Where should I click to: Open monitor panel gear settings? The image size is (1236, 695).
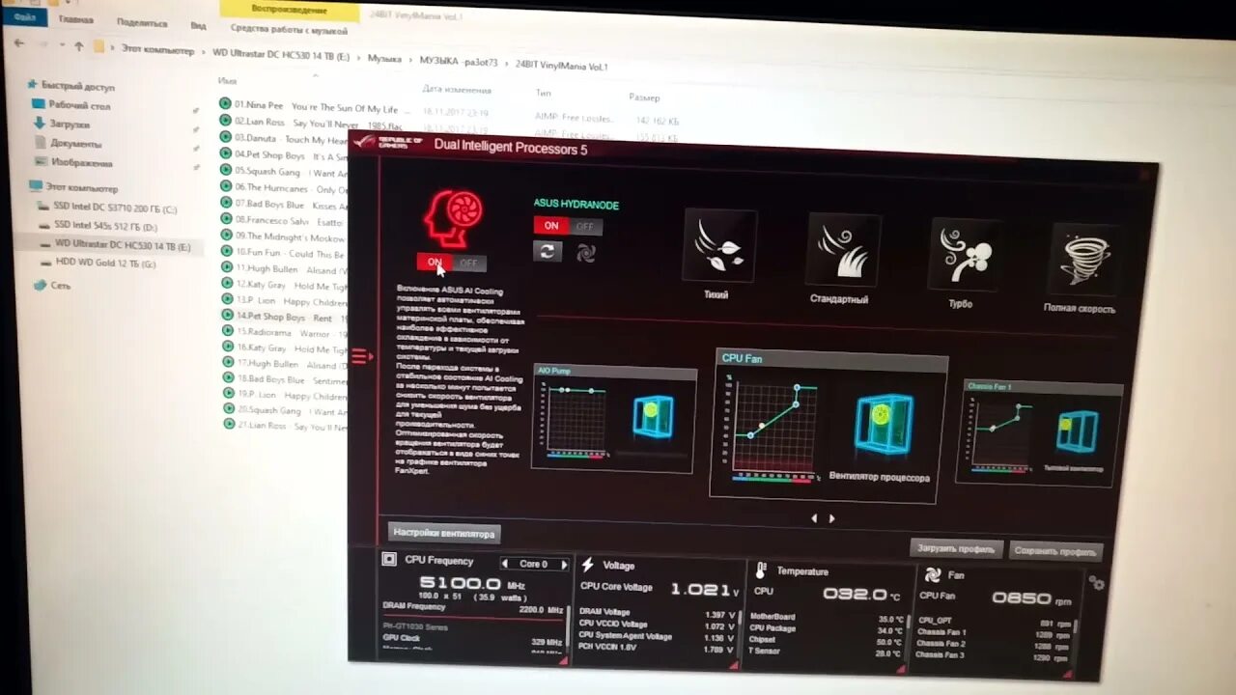tap(1096, 583)
